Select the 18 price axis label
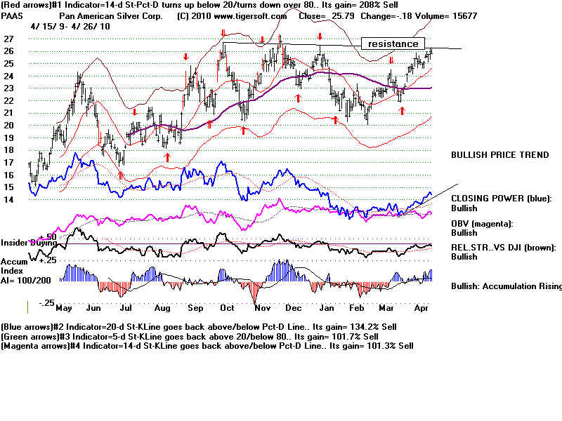 point(8,150)
